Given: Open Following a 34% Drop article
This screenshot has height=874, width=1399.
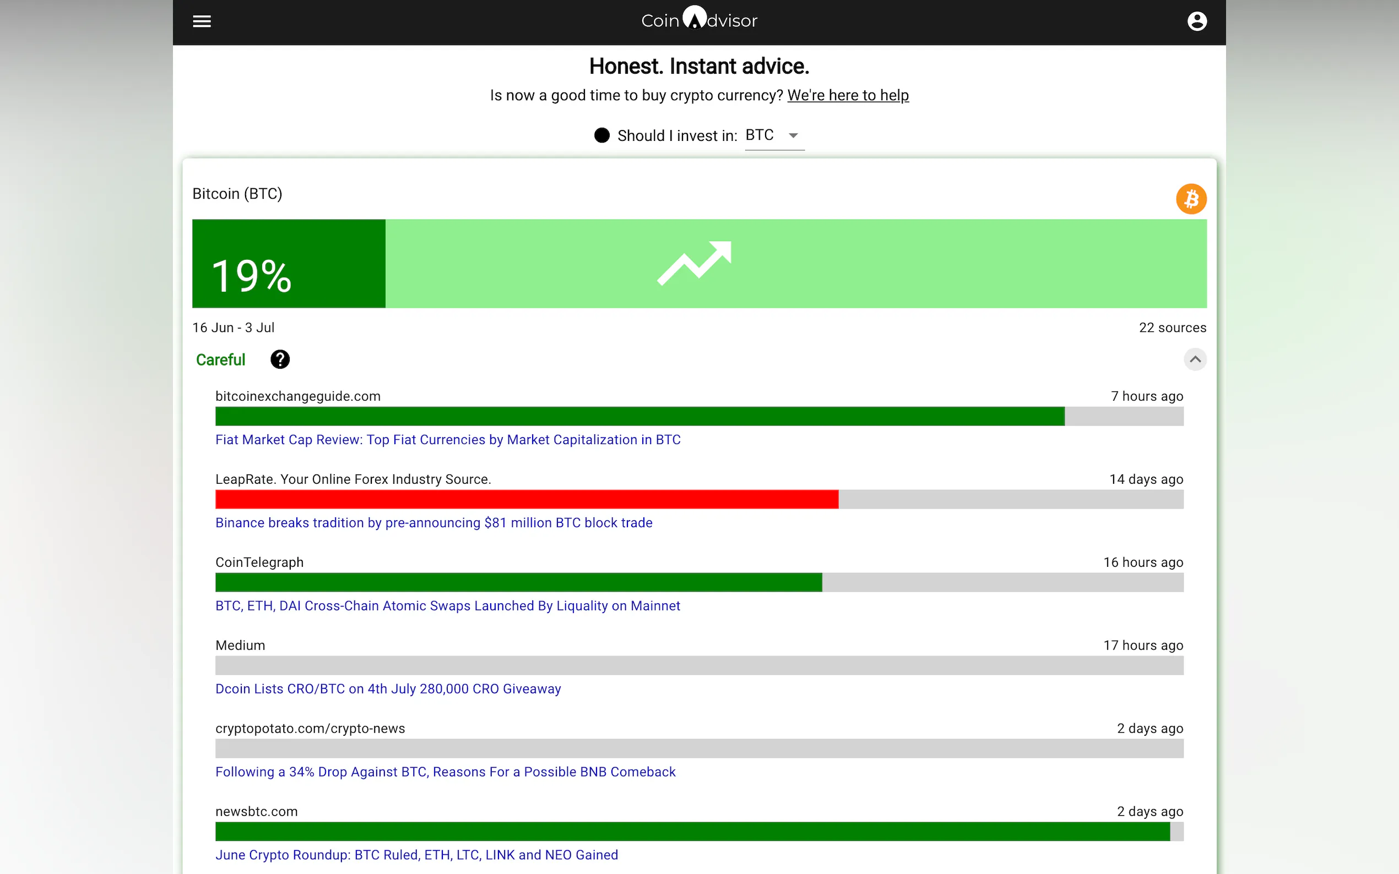Looking at the screenshot, I should [x=446, y=772].
